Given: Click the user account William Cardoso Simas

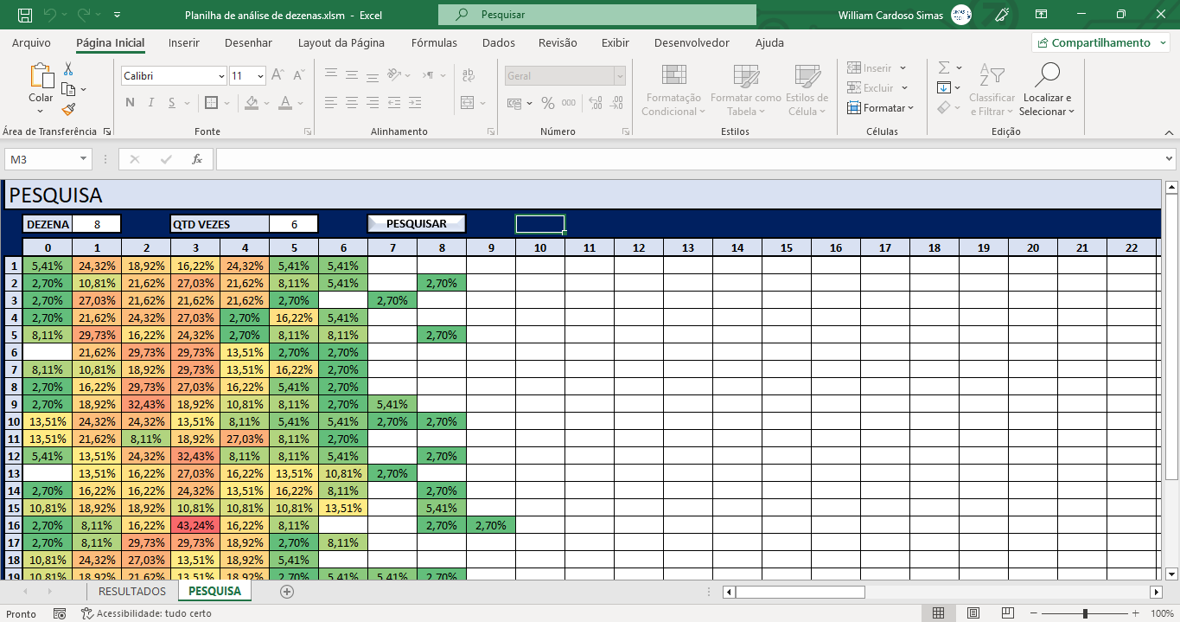Looking at the screenshot, I should coord(904,15).
